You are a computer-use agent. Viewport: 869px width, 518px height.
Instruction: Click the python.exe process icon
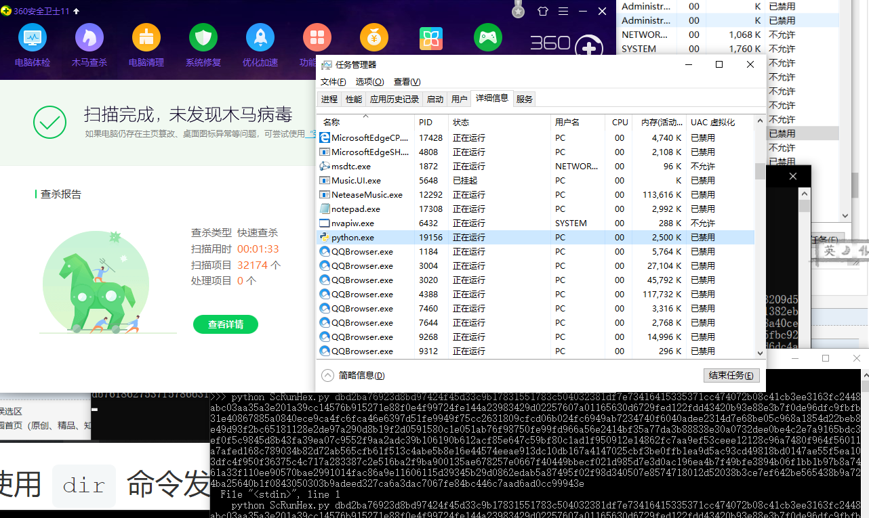(325, 238)
